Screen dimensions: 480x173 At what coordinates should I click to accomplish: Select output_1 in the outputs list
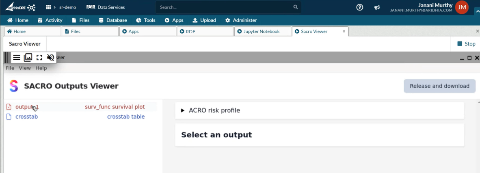pyautogui.click(x=27, y=107)
